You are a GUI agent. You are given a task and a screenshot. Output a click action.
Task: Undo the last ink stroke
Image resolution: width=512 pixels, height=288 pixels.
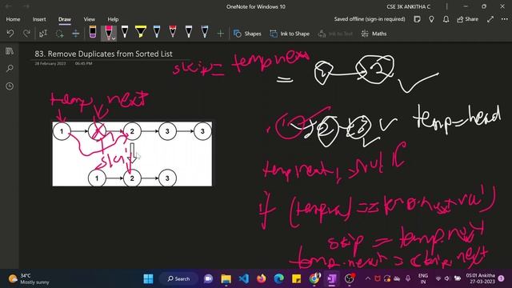point(10,34)
